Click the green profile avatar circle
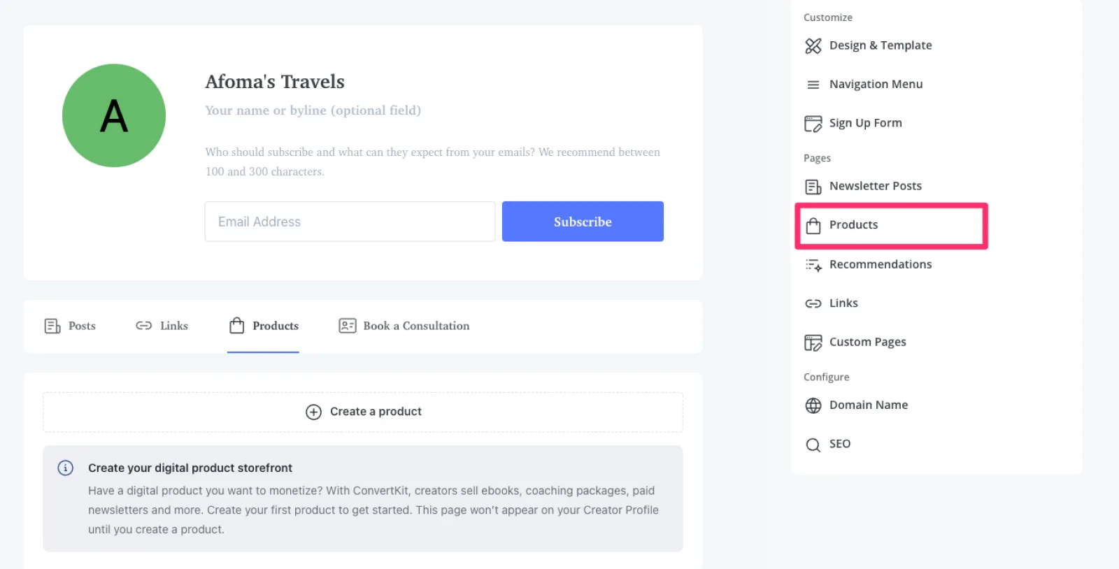The height and width of the screenshot is (569, 1119). point(114,115)
